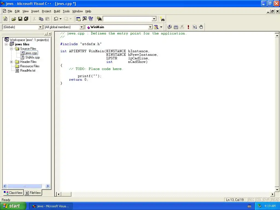Click the Execute Program exclamation icon
280x210 pixels.
[188, 27]
